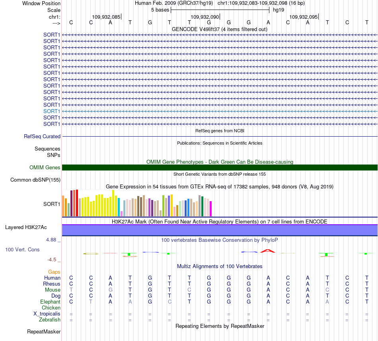Click the OMIM Genes dark green bar

click(x=220, y=167)
